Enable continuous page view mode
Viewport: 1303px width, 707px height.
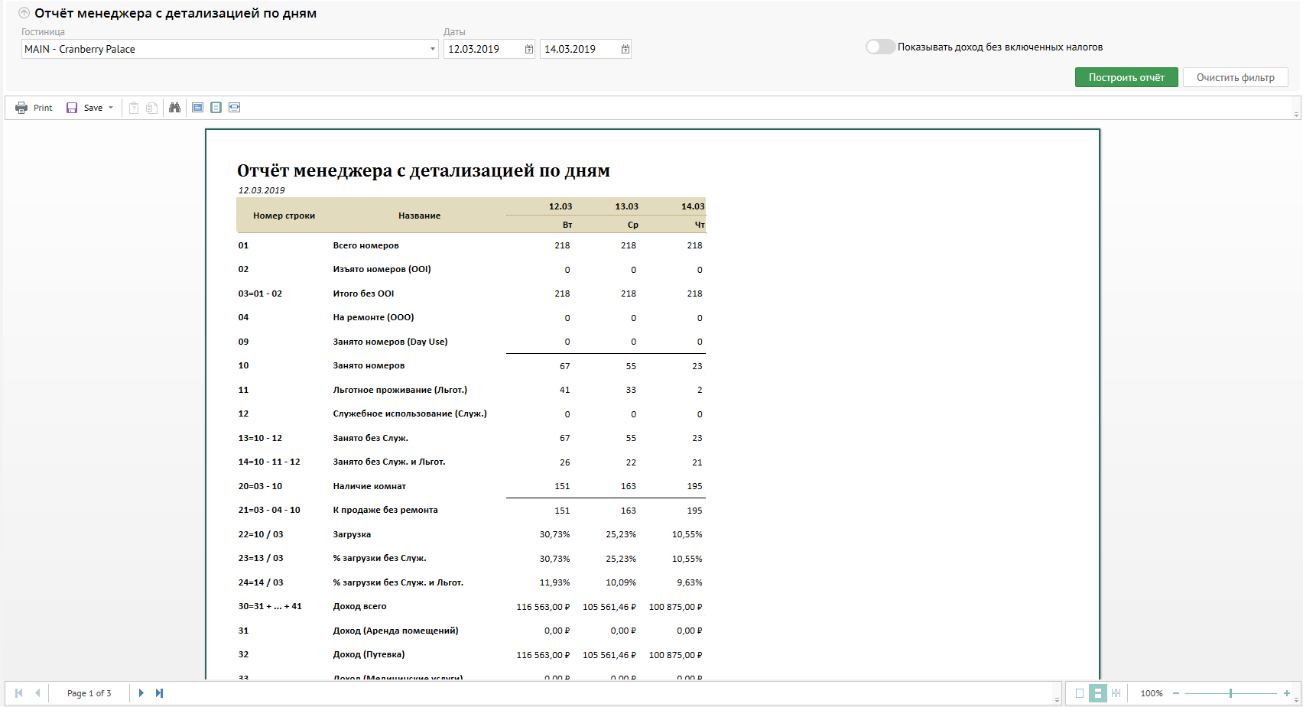coord(1097,693)
